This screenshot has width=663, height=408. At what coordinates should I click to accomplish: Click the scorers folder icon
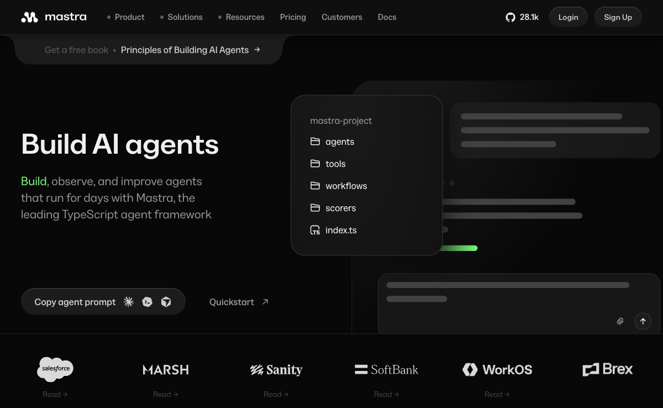point(315,208)
